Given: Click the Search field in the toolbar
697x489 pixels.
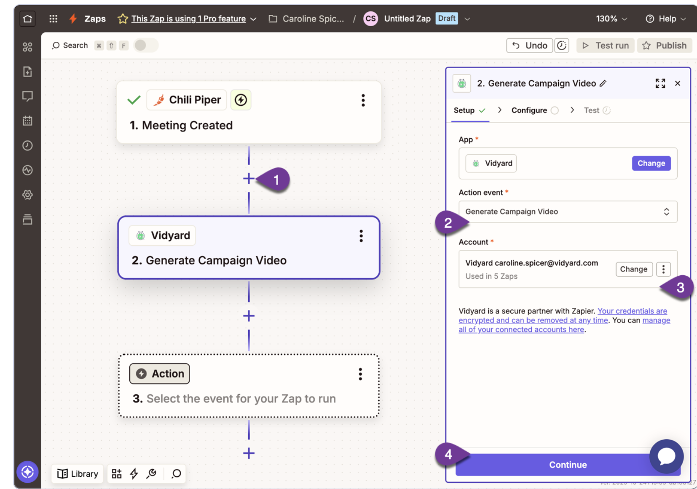Looking at the screenshot, I should pos(70,45).
